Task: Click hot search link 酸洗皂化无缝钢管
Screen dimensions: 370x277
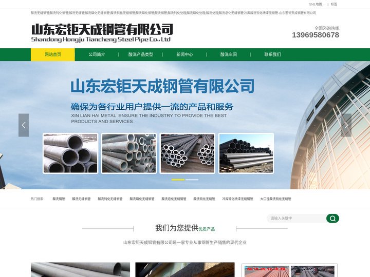Action: (x=174, y=199)
